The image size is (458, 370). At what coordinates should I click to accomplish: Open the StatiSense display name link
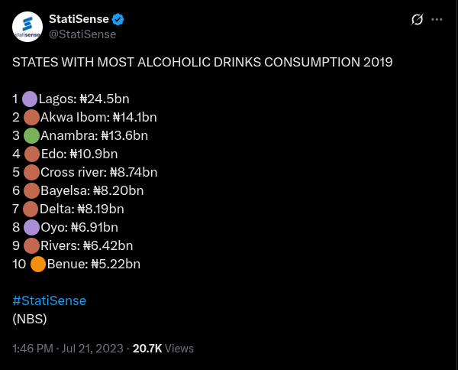(x=79, y=19)
